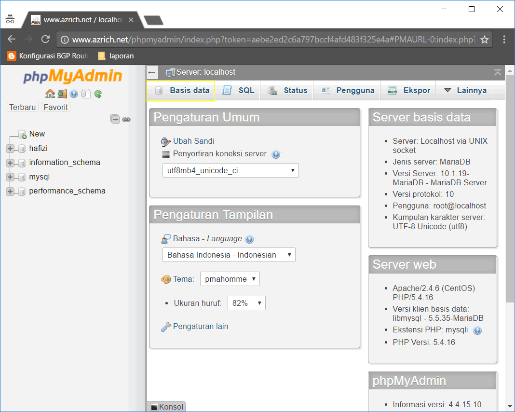Select information_schema database name in tree
Image resolution: width=515 pixels, height=412 pixels.
click(65, 163)
